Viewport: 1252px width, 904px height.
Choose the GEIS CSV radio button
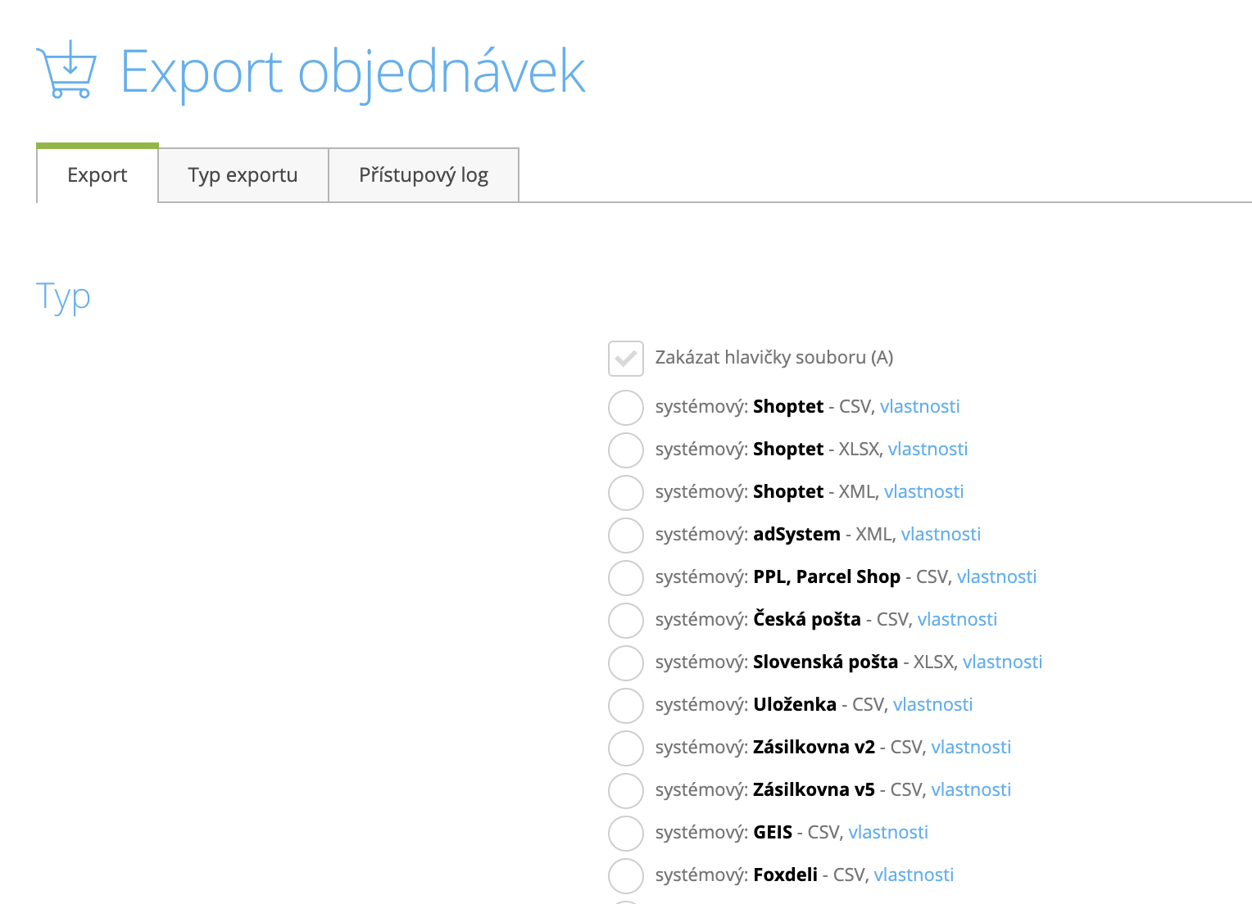pyautogui.click(x=626, y=834)
